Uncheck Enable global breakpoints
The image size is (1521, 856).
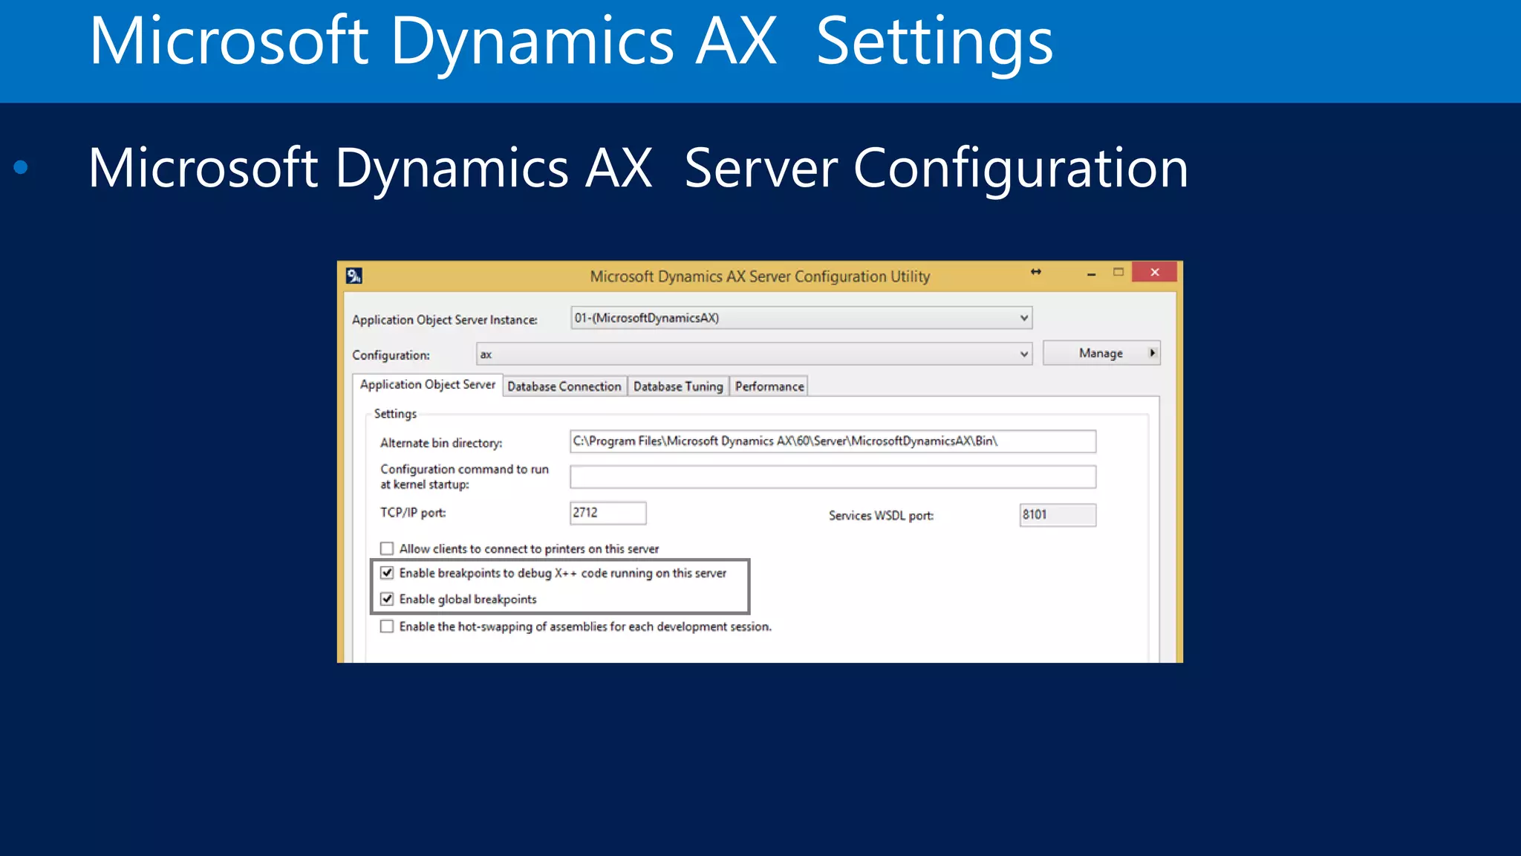tap(387, 599)
